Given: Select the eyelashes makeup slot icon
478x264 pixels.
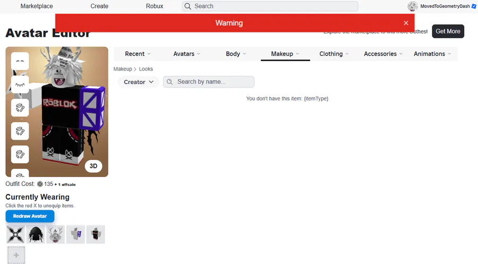Looking at the screenshot, I should [20, 84].
